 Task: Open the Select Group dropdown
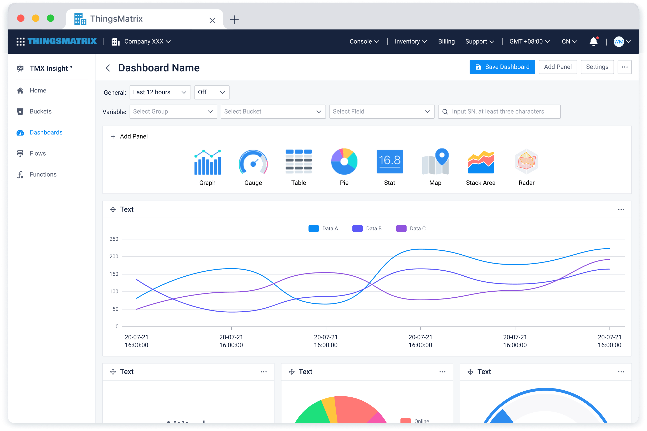[173, 112]
